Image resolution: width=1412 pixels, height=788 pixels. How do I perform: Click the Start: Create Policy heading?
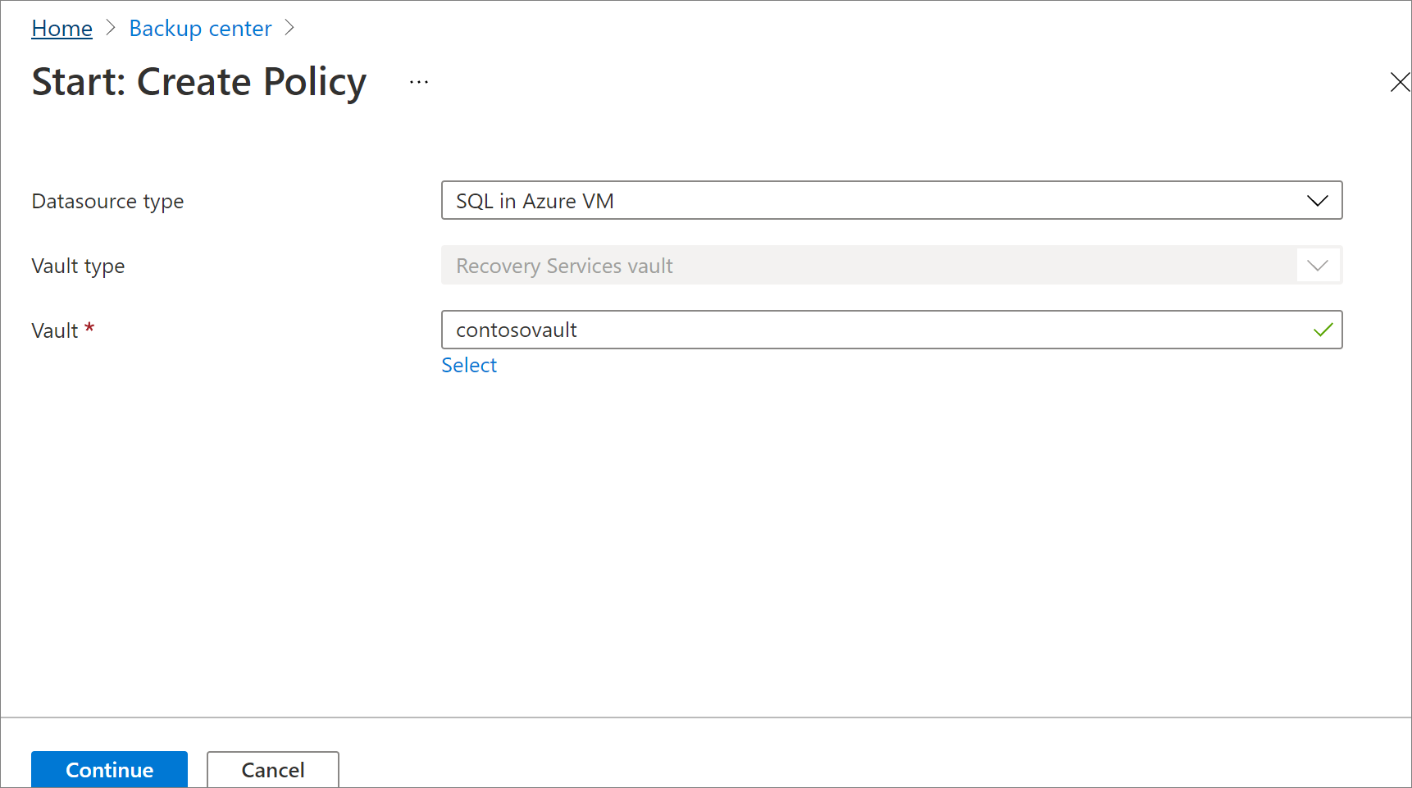pyautogui.click(x=199, y=81)
